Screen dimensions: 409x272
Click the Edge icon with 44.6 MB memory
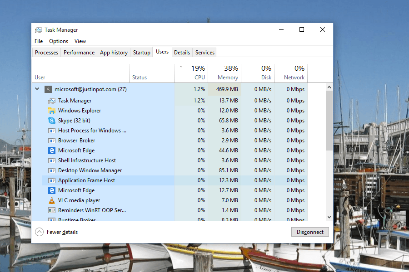tap(52, 151)
